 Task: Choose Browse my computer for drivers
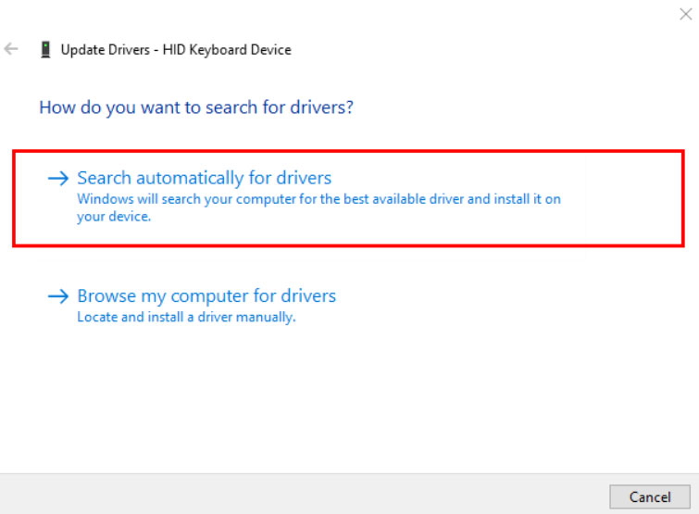point(206,296)
